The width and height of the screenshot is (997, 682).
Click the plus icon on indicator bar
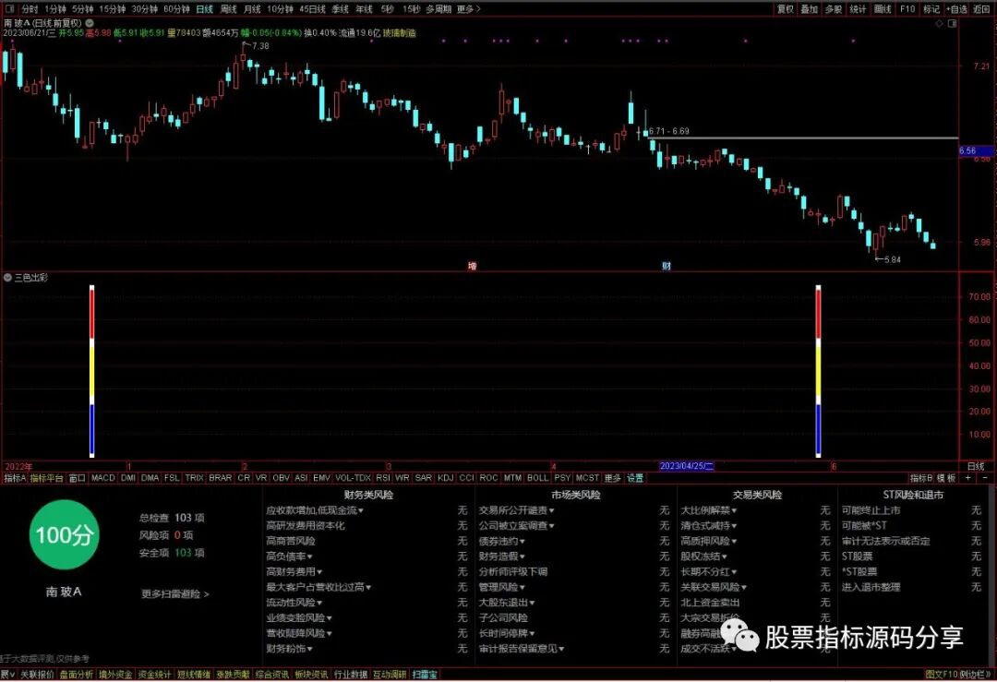[968, 478]
